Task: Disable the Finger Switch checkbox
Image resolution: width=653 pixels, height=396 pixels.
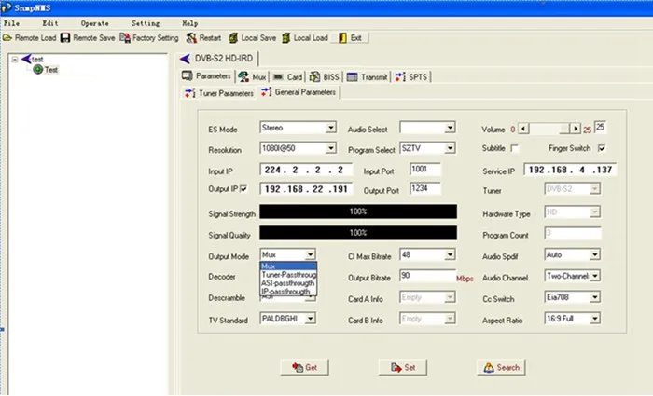Action: coord(602,148)
